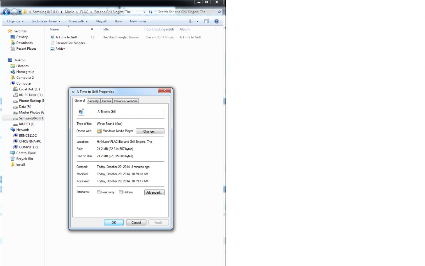
Task: Select Samsung 840 (H:) drive in tree
Action: coord(31,118)
